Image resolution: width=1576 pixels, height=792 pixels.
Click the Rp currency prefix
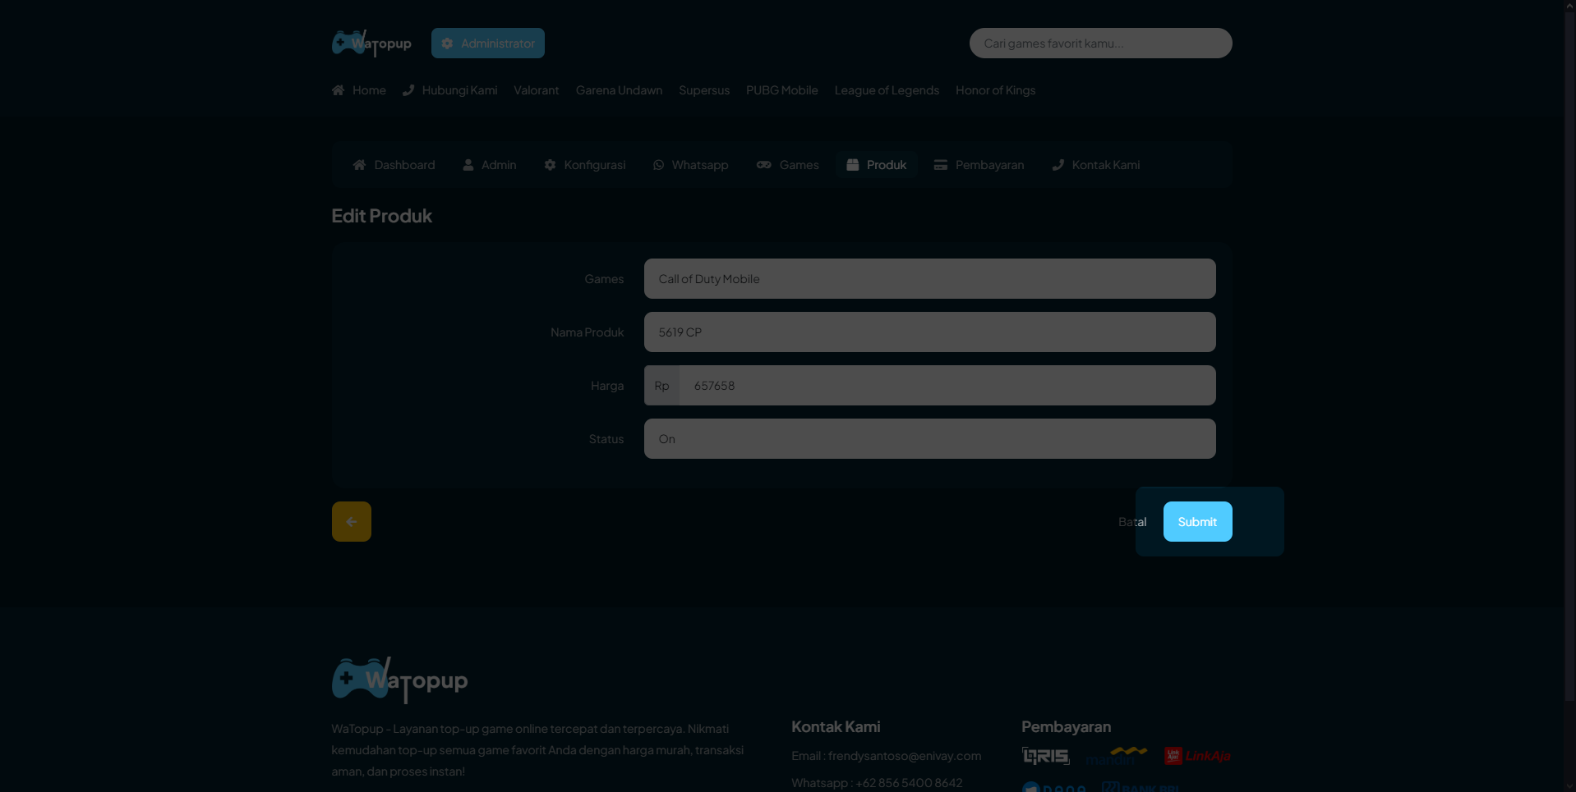[661, 386]
